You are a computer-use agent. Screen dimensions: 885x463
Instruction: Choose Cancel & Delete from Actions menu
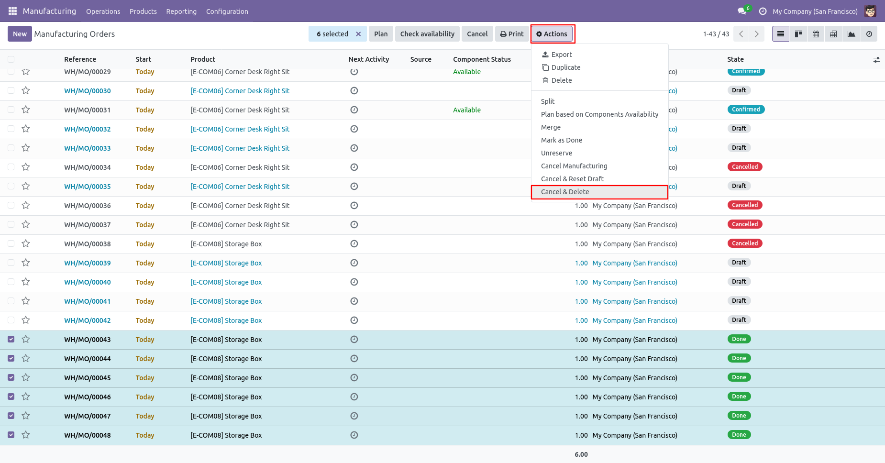point(599,192)
